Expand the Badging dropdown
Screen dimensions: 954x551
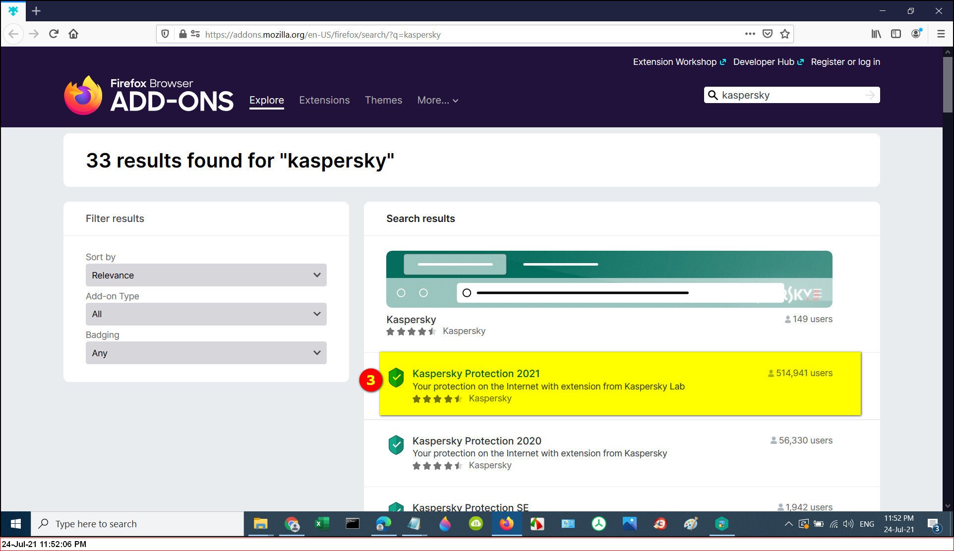tap(206, 353)
